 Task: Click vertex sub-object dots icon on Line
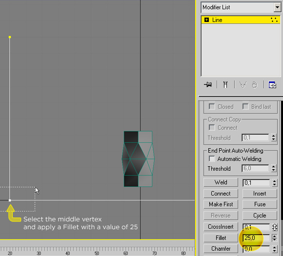[274, 20]
